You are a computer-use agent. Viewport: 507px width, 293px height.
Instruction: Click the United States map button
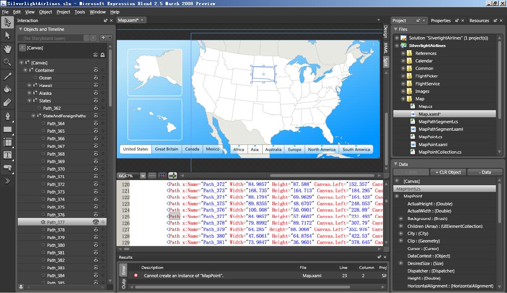[x=135, y=149]
